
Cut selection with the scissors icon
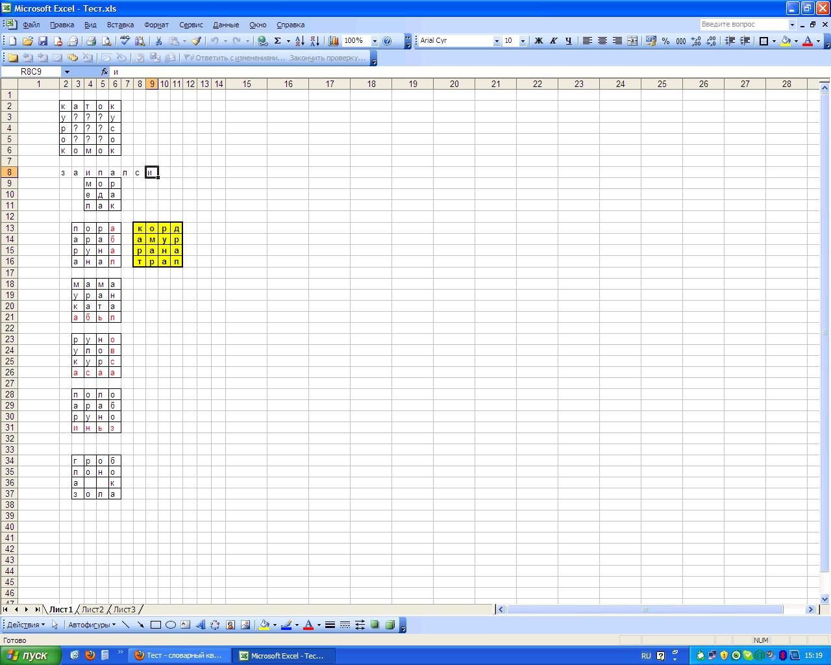coord(158,41)
